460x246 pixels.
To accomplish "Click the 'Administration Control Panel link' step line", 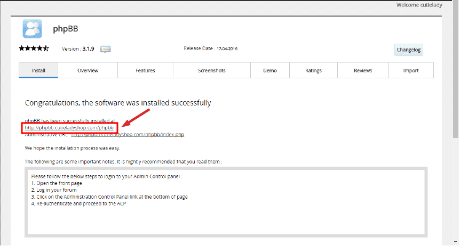I will click(x=109, y=197).
